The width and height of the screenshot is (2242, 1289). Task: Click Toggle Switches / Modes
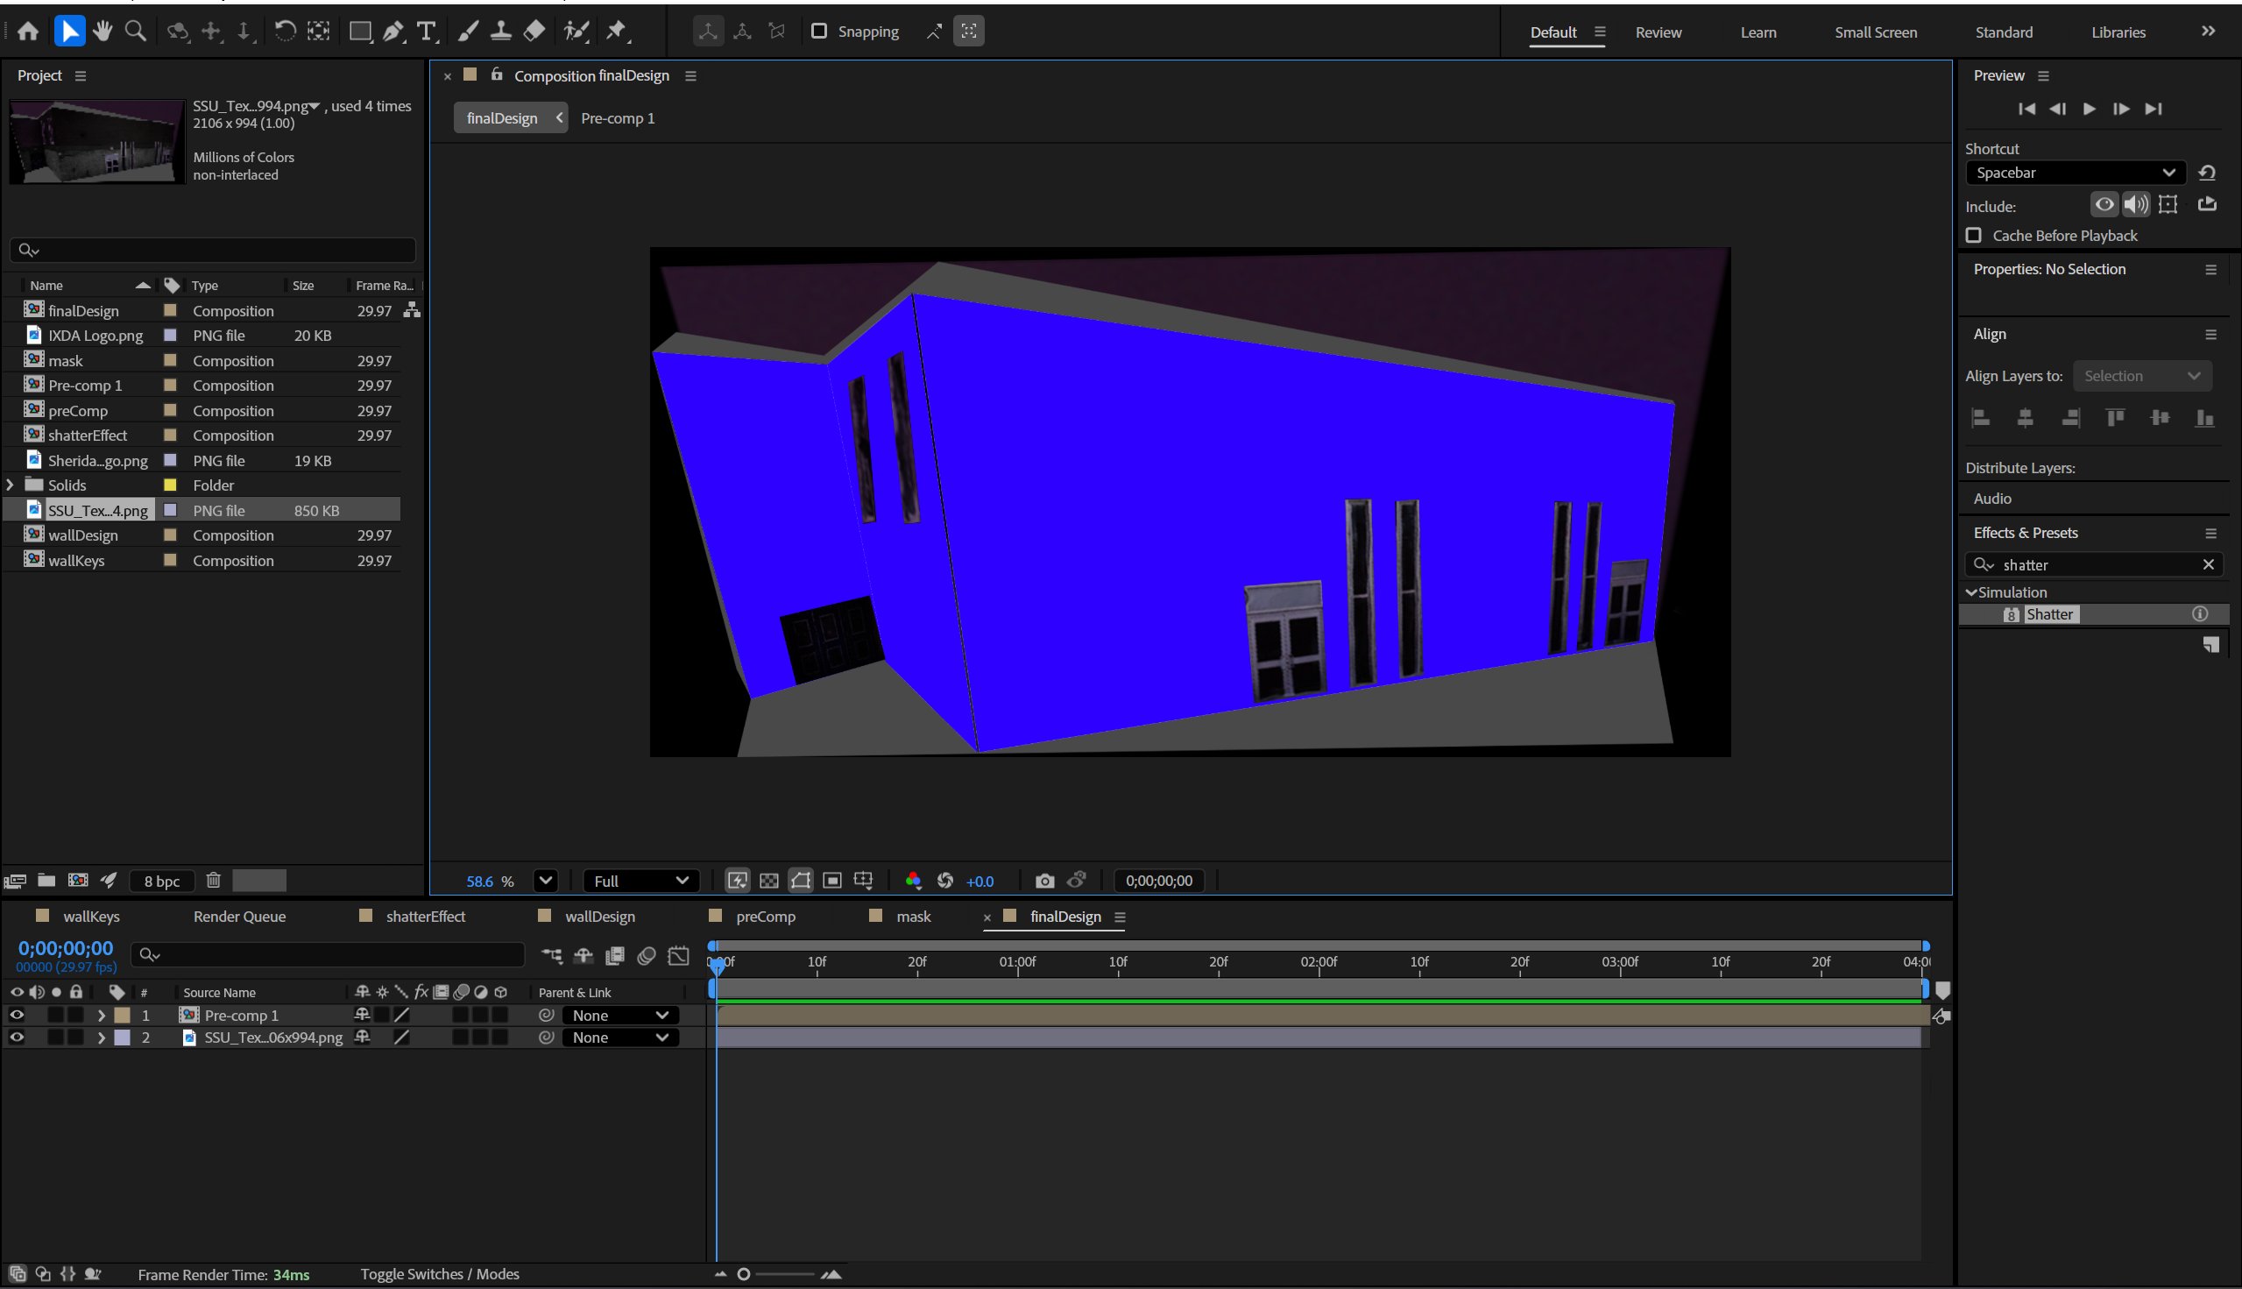coord(440,1274)
